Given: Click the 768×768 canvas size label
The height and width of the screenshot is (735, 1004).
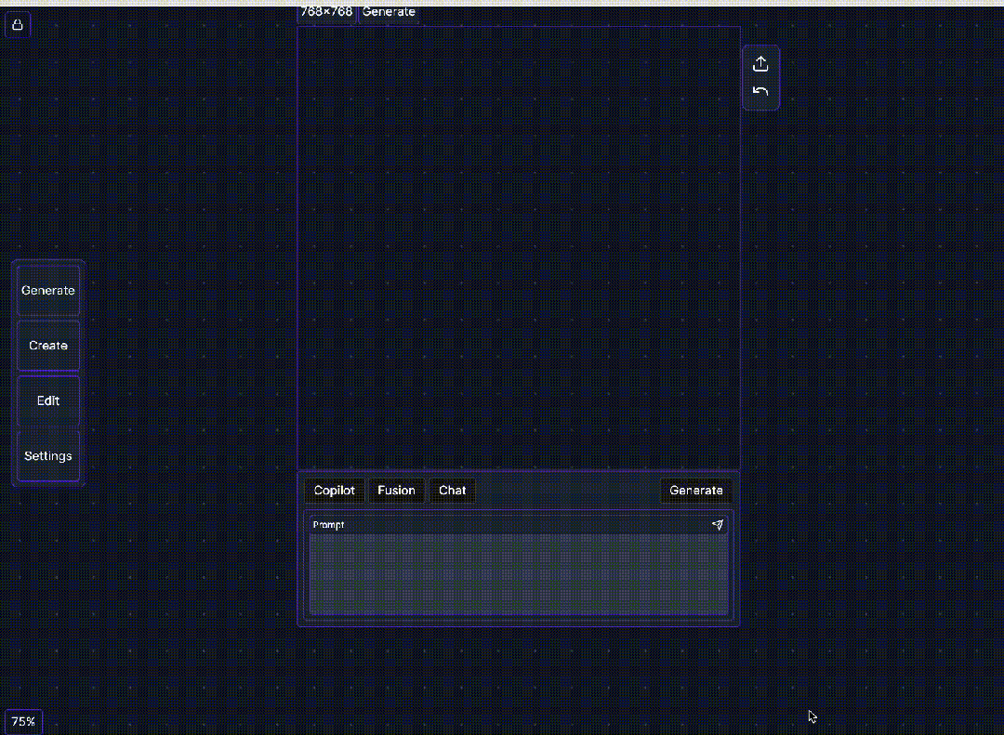Looking at the screenshot, I should 326,12.
